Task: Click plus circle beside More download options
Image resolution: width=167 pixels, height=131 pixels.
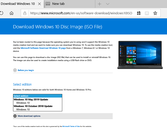Action: coord(15,116)
